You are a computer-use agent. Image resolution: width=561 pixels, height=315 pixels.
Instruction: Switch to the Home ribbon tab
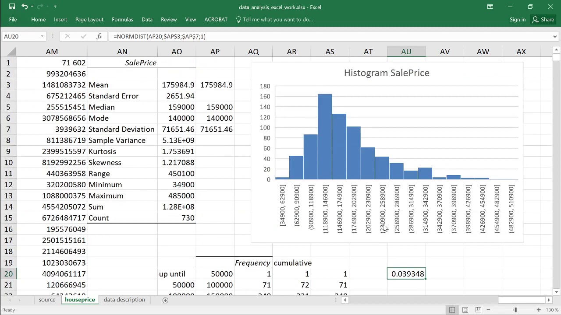tap(38, 19)
